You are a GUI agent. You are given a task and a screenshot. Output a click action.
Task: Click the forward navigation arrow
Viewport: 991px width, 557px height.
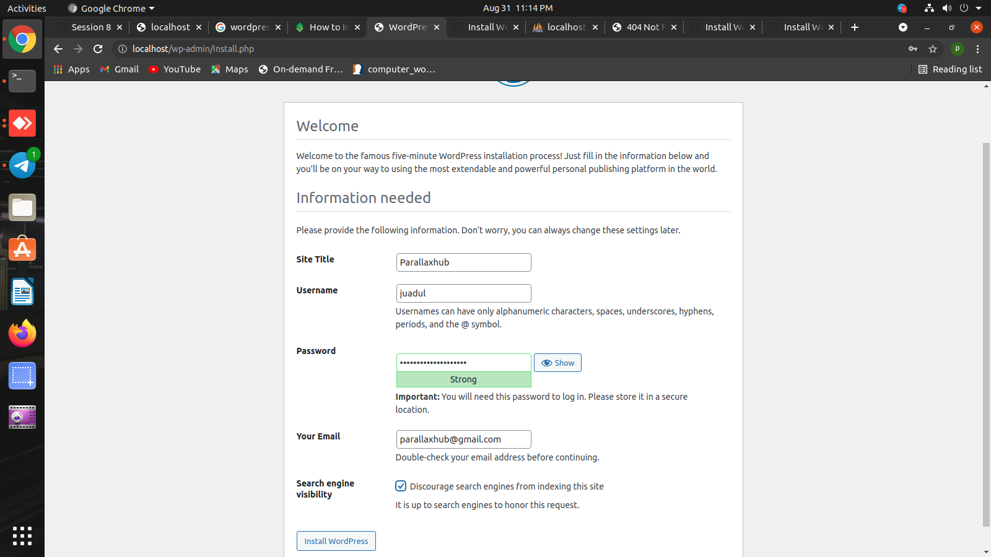pos(78,49)
